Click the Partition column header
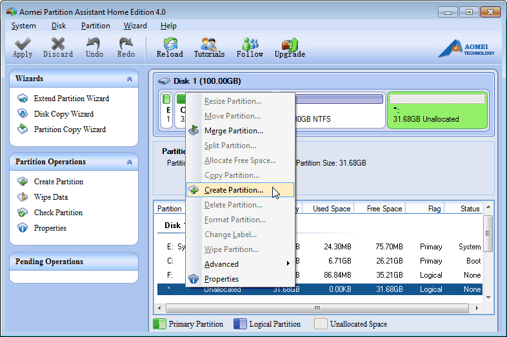 (x=170, y=209)
